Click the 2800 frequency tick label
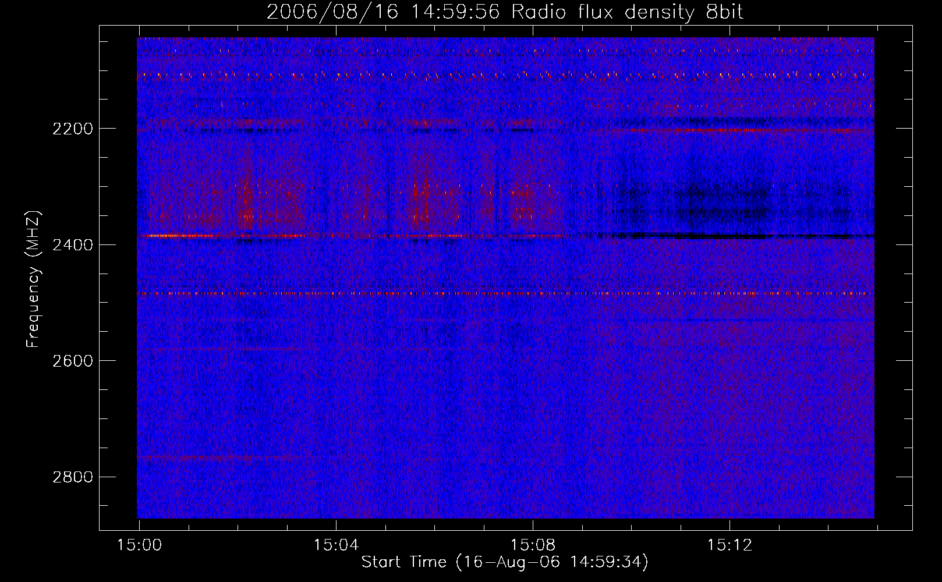This screenshot has width=942, height=582. pyautogui.click(x=73, y=477)
